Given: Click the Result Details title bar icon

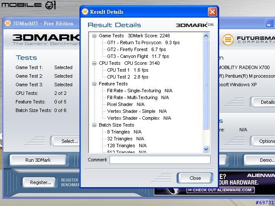Looking at the screenshot, I should (x=85, y=12).
